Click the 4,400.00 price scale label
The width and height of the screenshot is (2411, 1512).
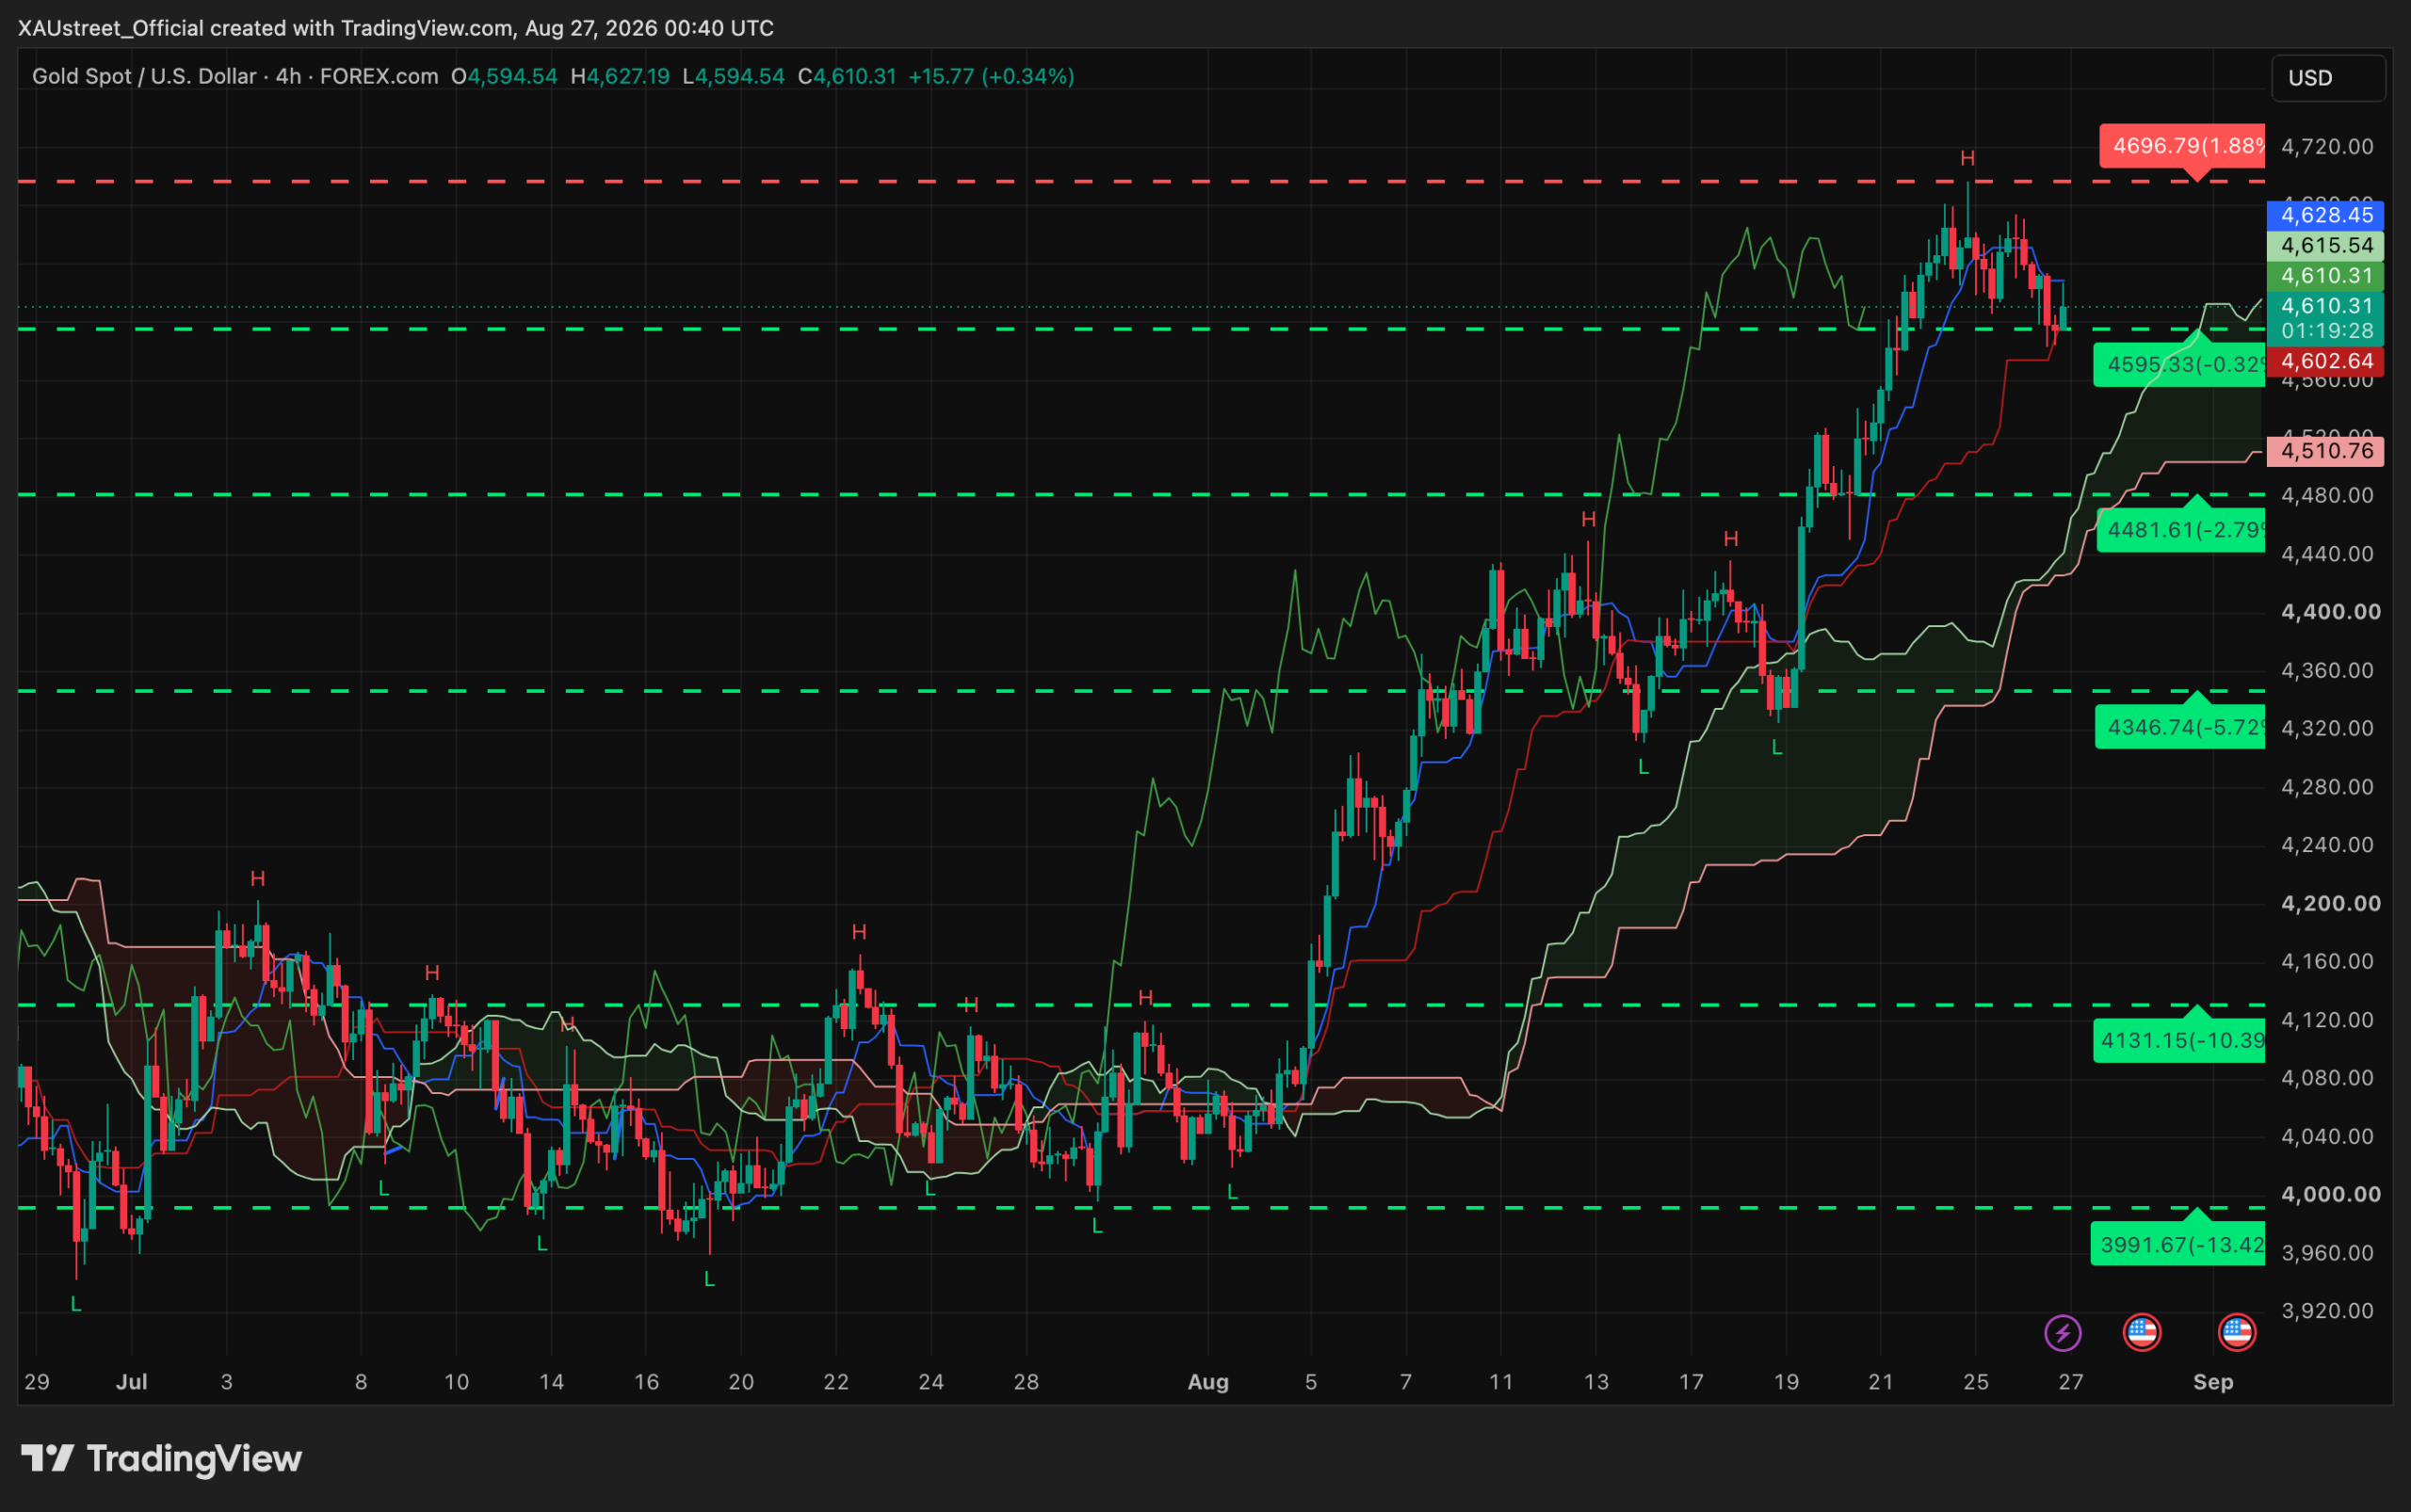click(2331, 612)
